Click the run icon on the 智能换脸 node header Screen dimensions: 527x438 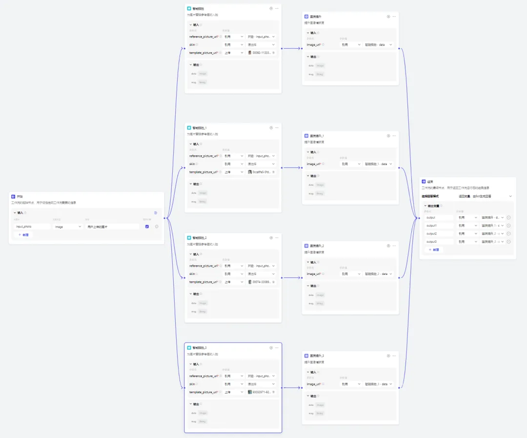(x=271, y=8)
